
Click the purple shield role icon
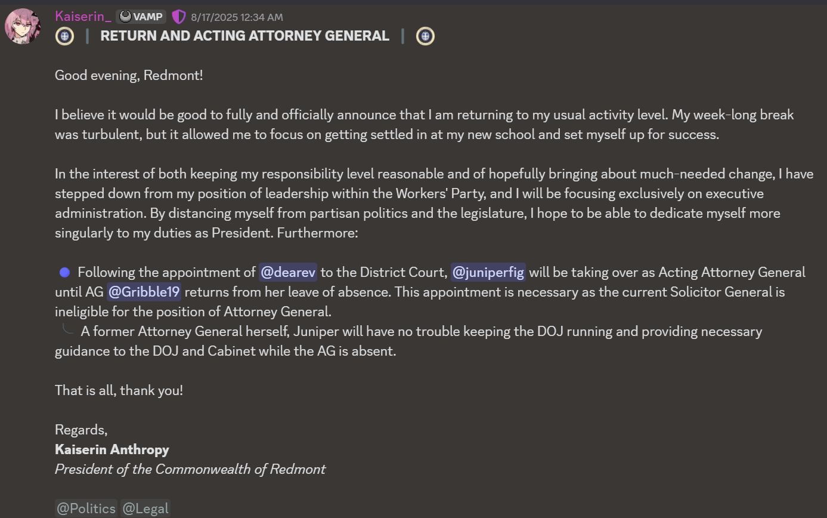(x=178, y=17)
